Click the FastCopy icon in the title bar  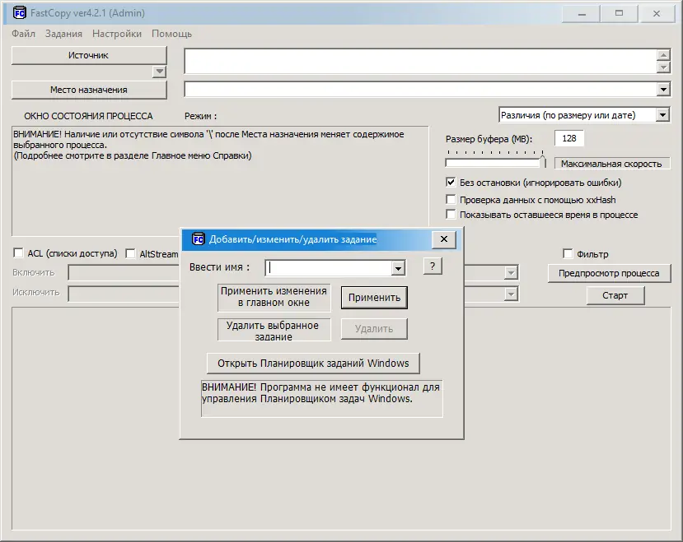click(x=19, y=13)
